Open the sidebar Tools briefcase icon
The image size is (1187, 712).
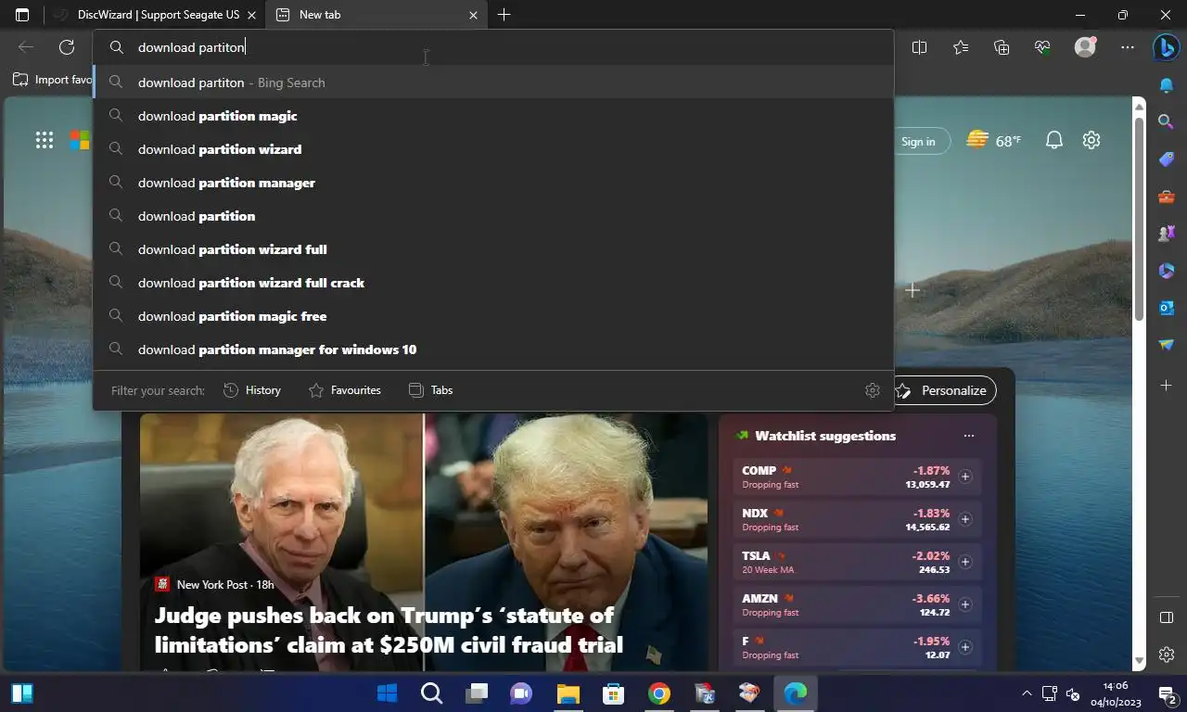(1167, 197)
